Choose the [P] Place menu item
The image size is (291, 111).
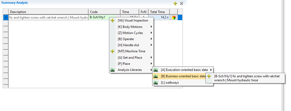click(124, 64)
